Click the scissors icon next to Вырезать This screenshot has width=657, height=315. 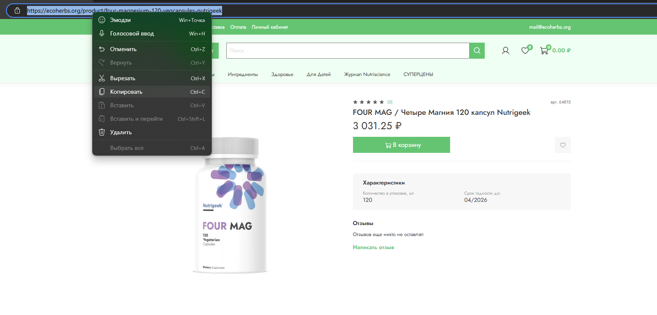102,78
